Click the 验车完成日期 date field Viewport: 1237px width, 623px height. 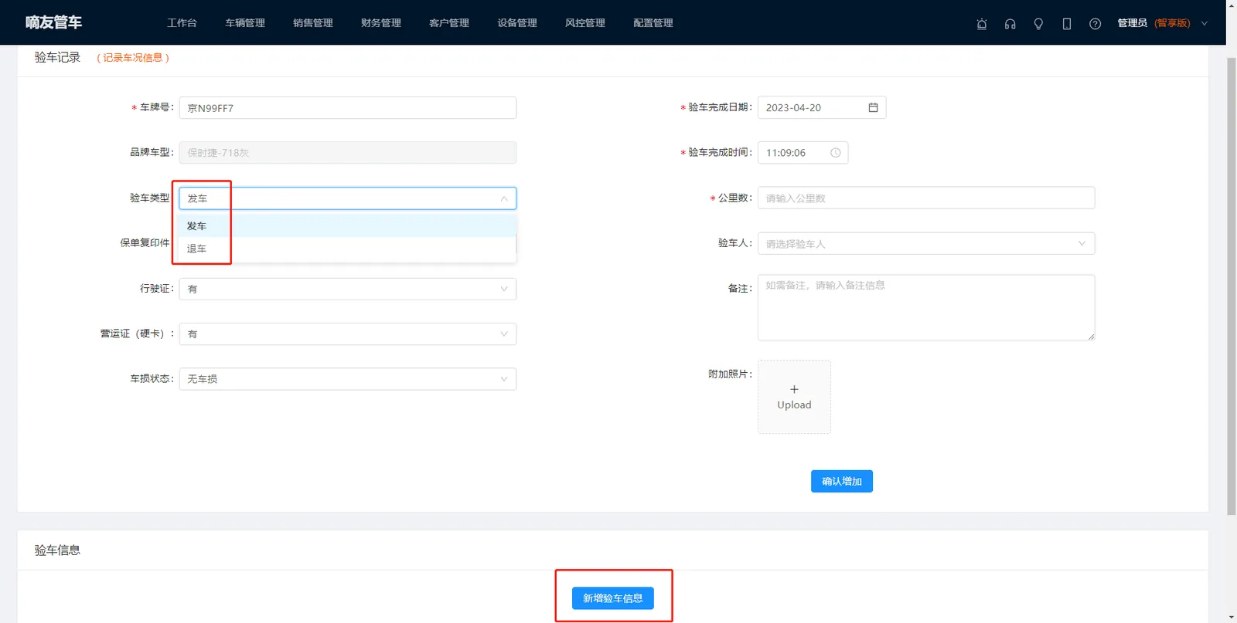(x=822, y=107)
